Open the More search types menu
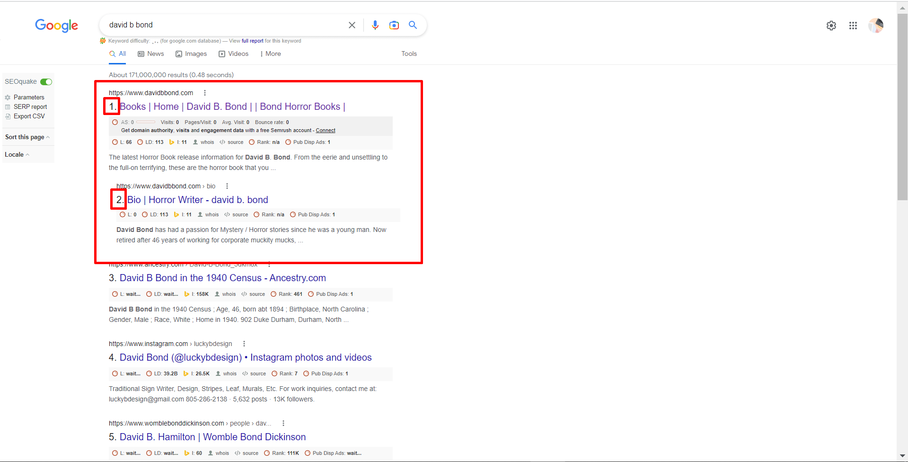 pyautogui.click(x=271, y=54)
